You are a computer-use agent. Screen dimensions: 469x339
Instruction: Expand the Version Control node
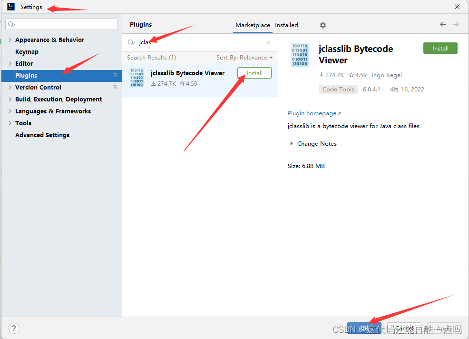10,87
